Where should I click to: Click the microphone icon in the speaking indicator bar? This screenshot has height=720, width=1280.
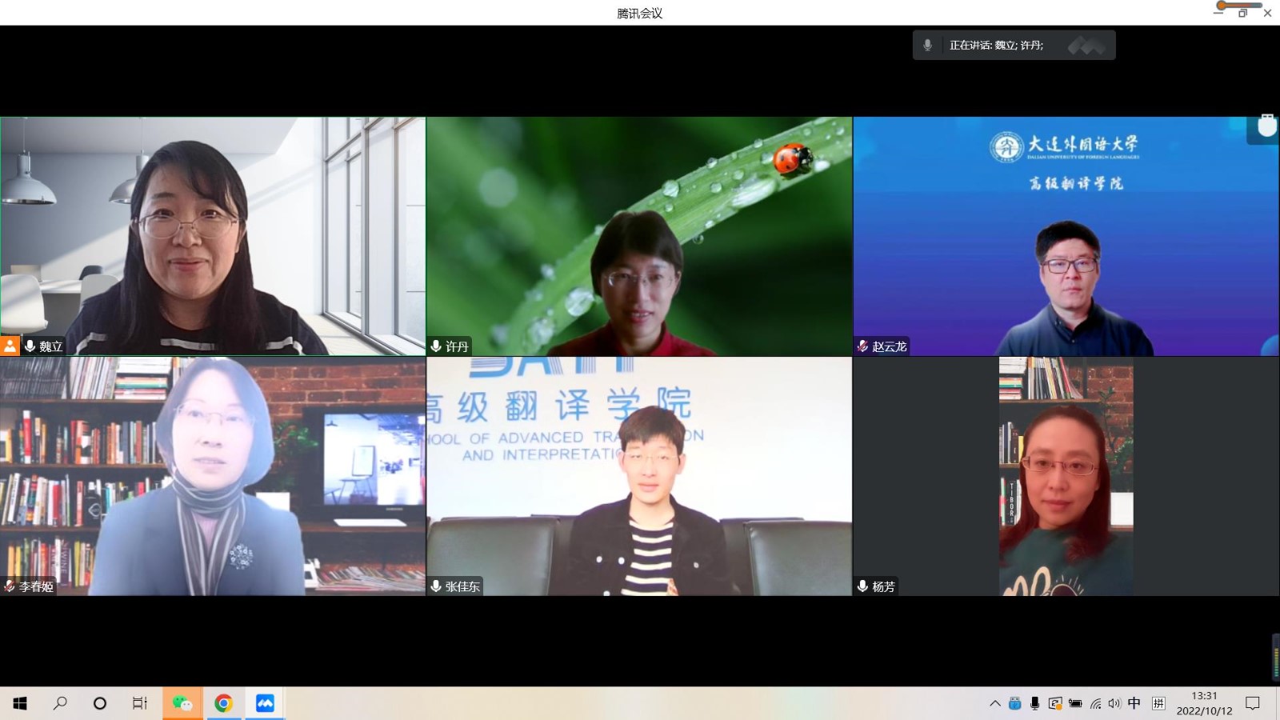point(927,46)
